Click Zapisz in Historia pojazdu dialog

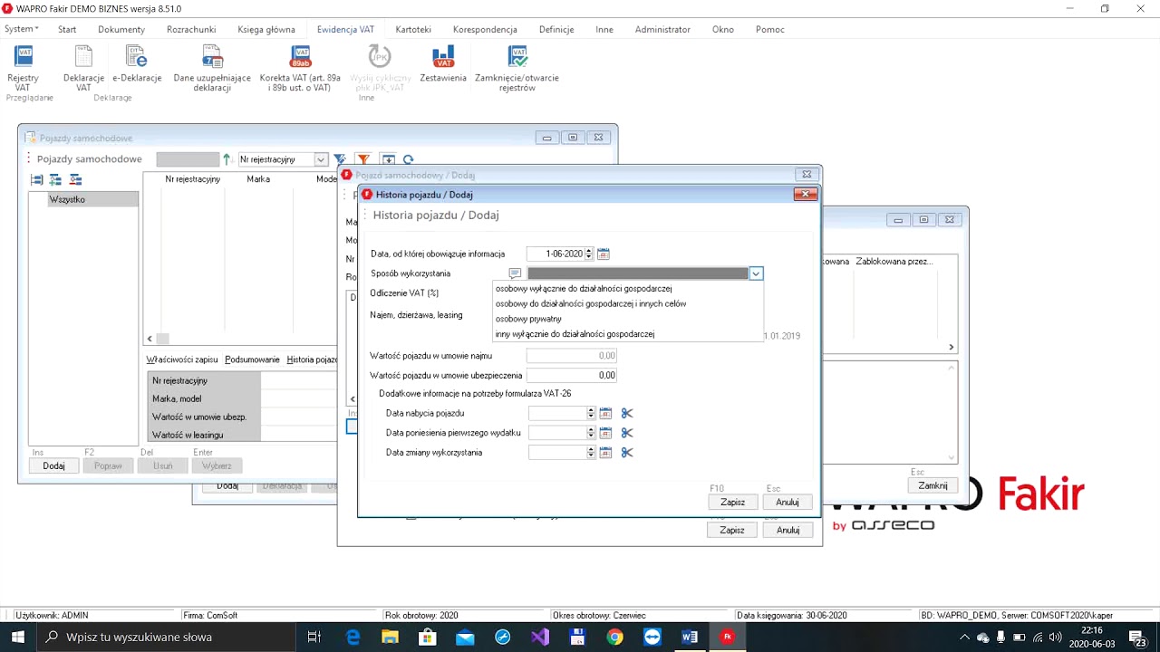732,502
